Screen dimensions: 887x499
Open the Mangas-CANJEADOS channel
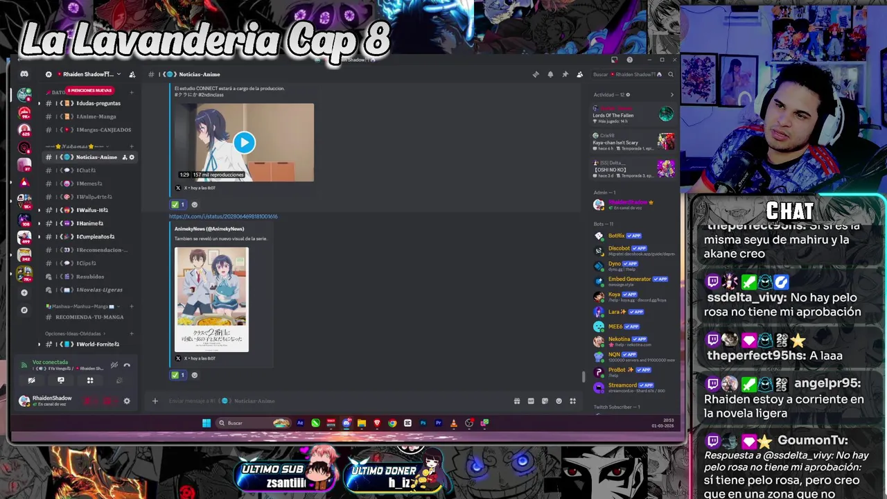pos(89,130)
